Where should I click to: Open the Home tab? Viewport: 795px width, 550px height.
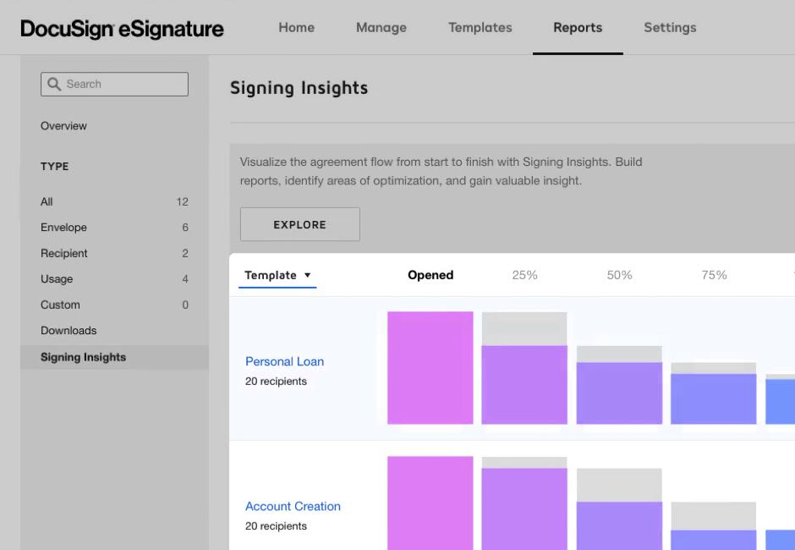[x=296, y=27]
